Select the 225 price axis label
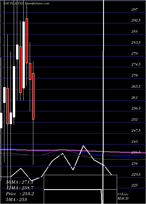The image size is (146, 204). point(134,185)
